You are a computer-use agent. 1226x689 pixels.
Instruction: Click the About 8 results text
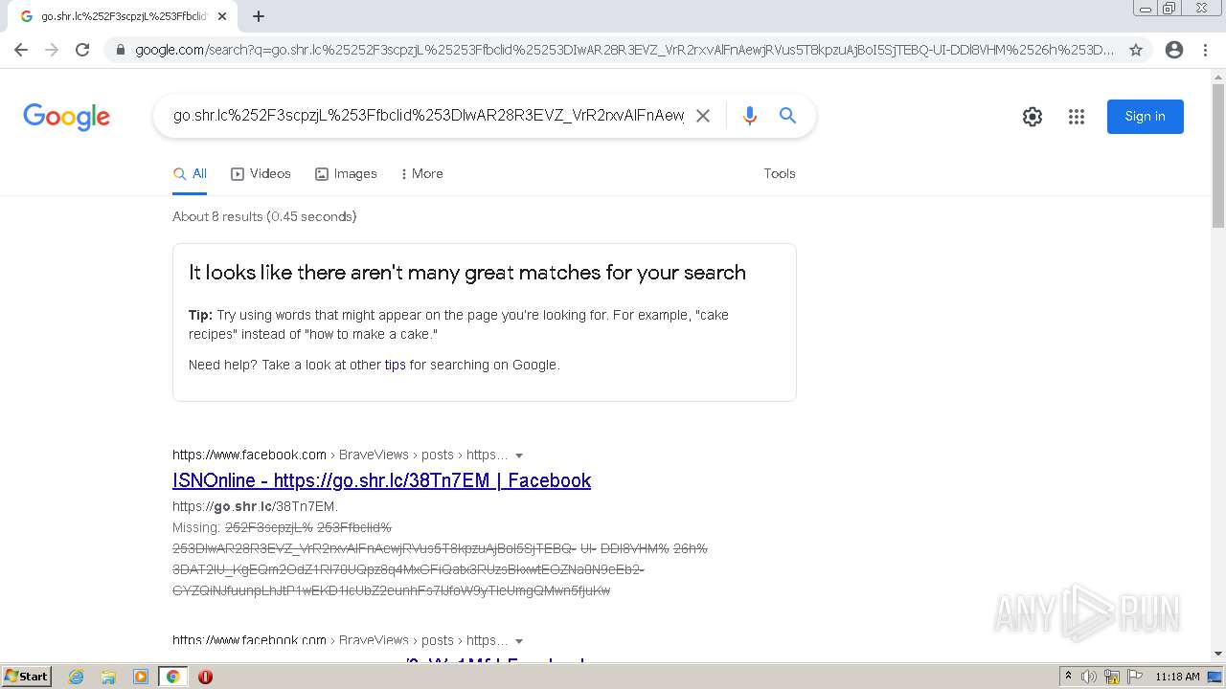[x=264, y=217]
